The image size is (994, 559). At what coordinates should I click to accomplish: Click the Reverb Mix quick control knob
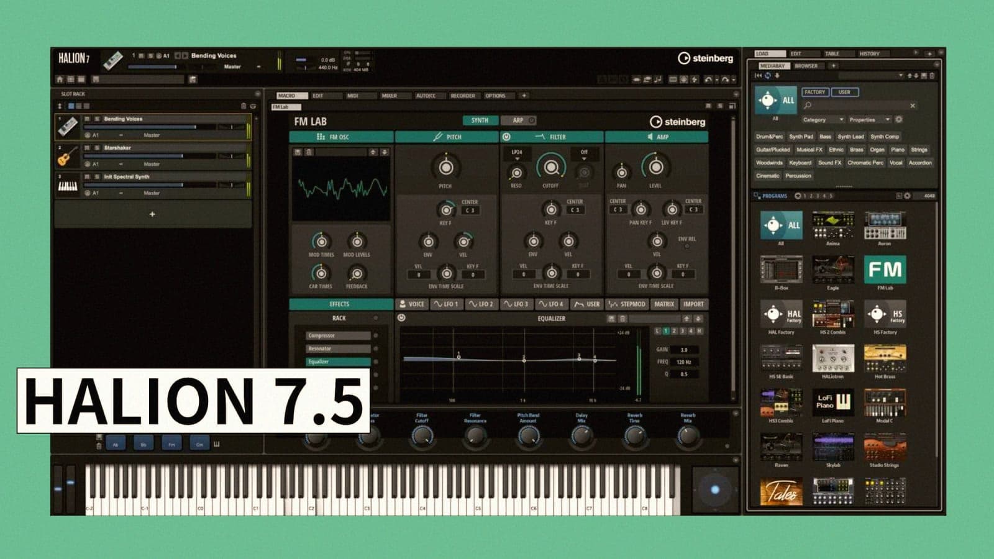[x=688, y=436]
